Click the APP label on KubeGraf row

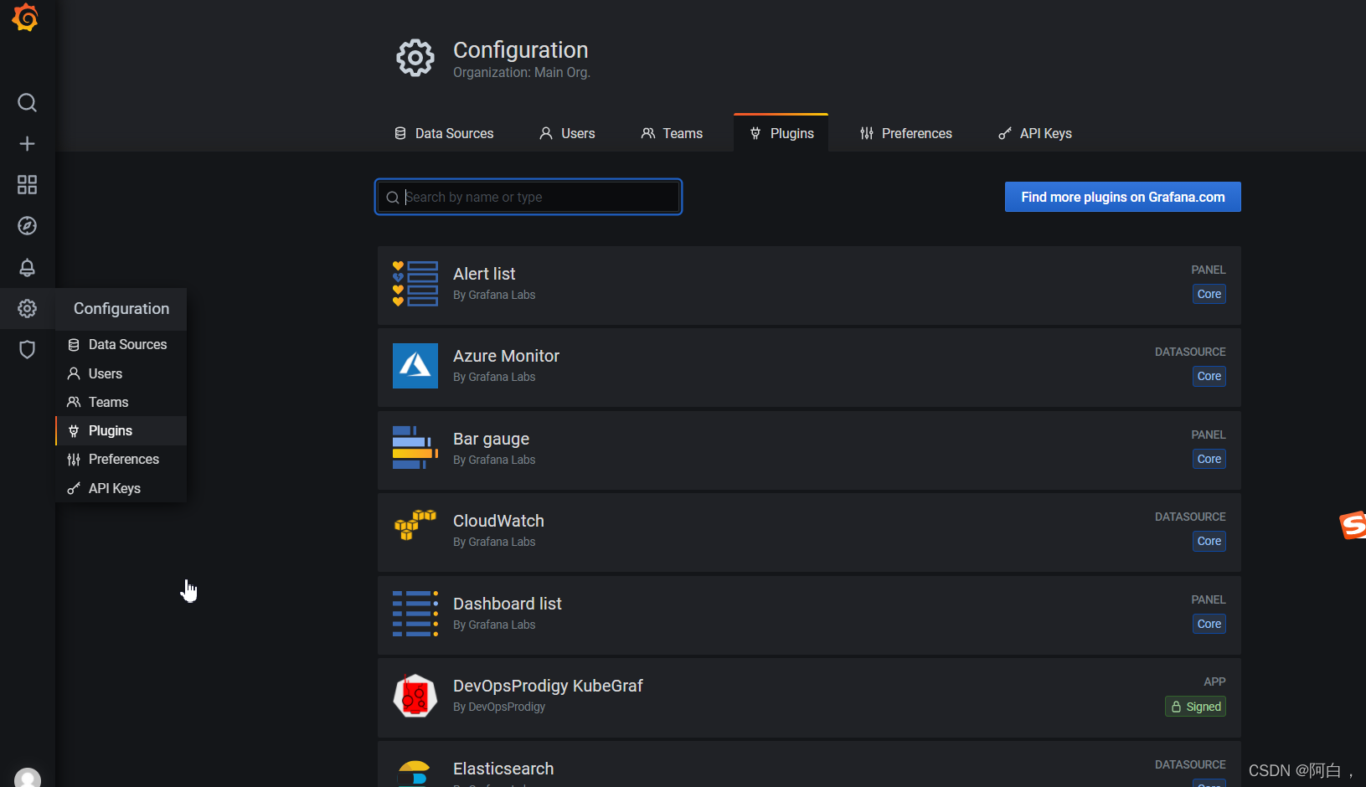coord(1214,682)
